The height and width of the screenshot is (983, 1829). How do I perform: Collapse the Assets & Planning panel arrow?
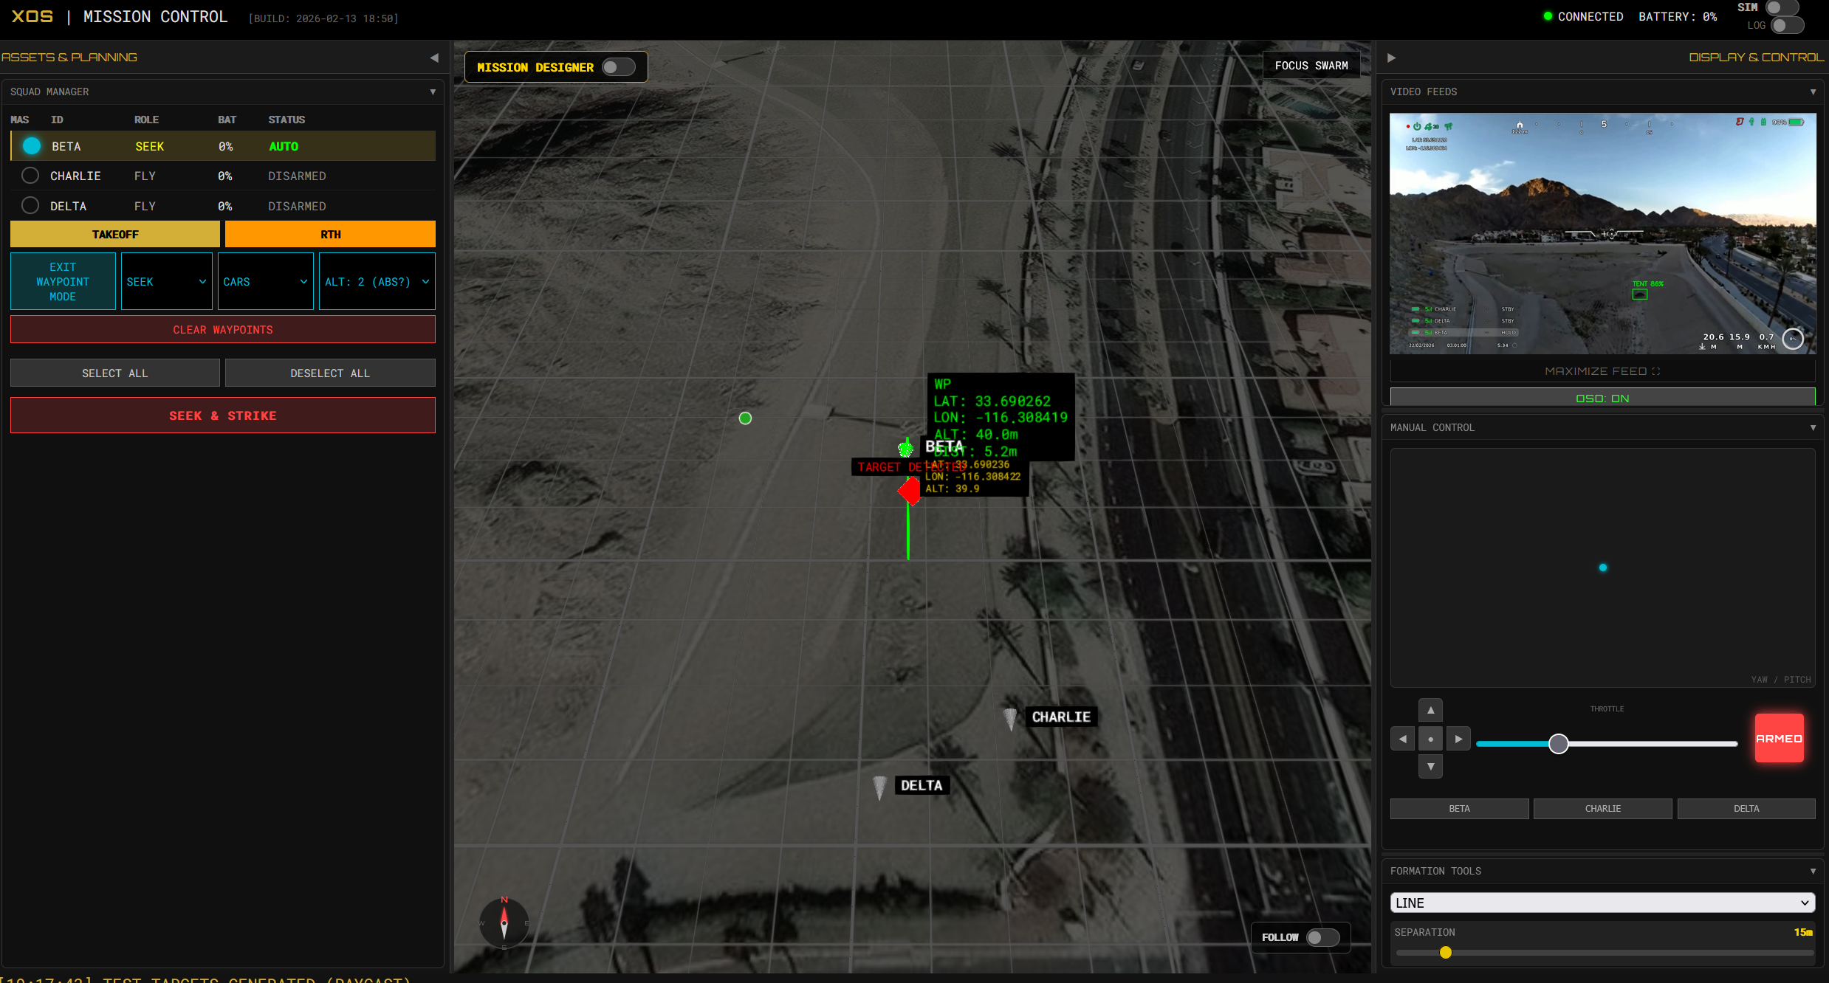point(434,58)
